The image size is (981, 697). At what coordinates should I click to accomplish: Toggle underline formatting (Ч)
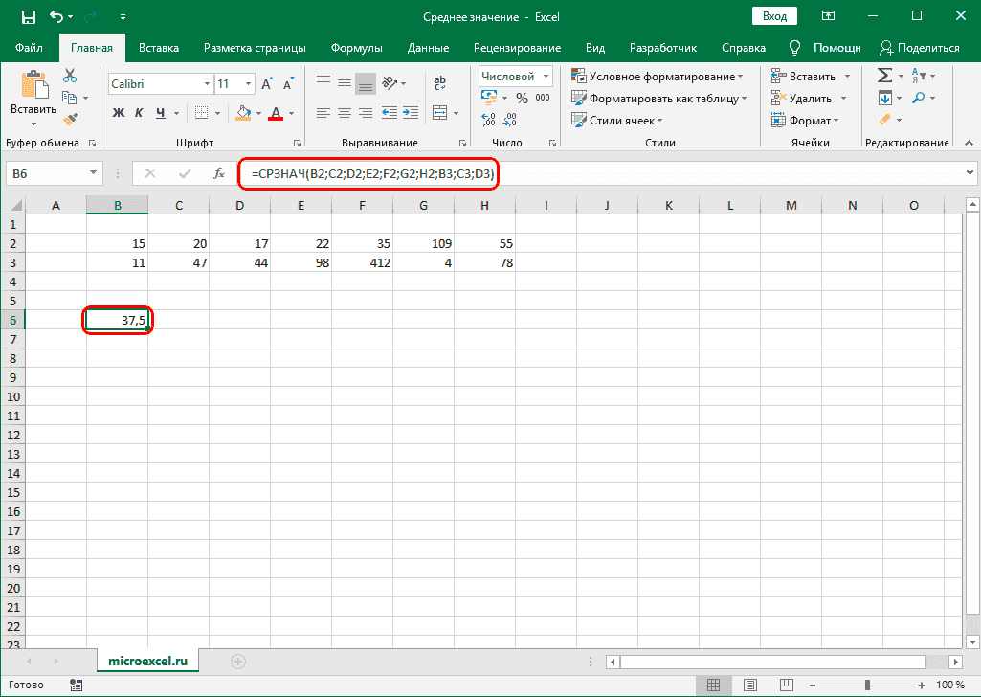point(161,113)
